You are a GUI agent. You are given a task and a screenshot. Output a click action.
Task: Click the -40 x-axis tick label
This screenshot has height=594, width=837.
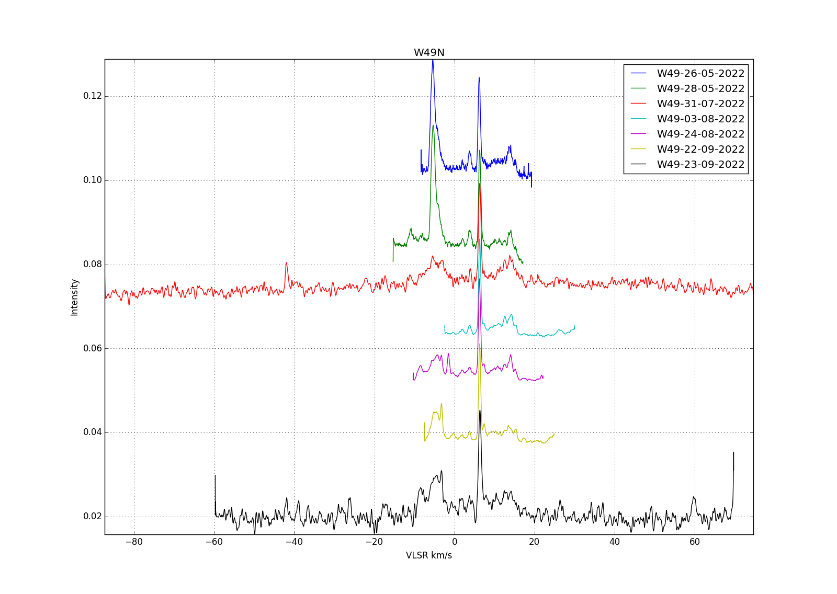click(294, 542)
